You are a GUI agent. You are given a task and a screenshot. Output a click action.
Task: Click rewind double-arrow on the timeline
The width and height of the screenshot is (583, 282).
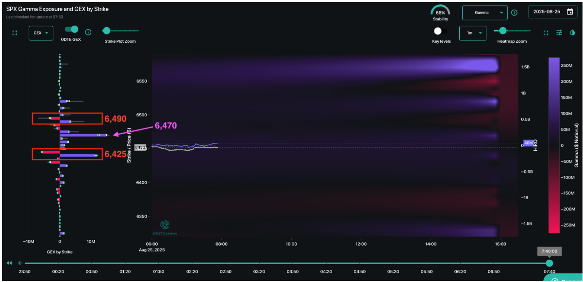pos(9,263)
